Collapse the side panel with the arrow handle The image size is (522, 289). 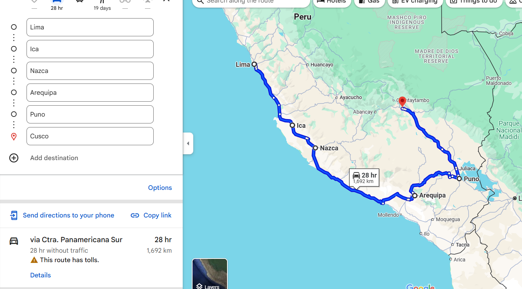(x=188, y=143)
